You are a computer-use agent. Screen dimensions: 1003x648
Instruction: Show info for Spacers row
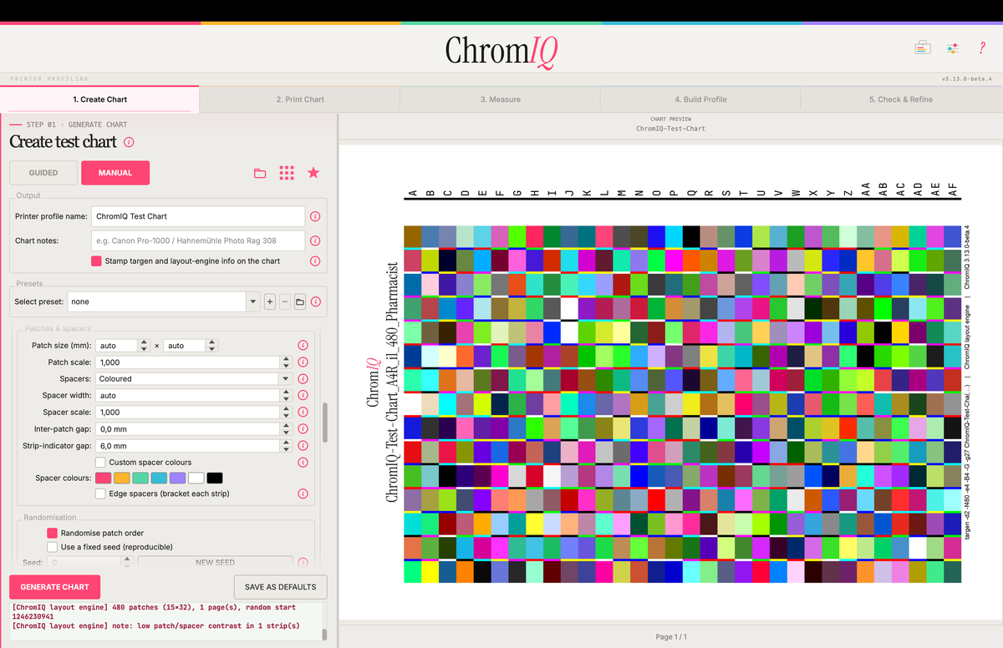tap(303, 378)
